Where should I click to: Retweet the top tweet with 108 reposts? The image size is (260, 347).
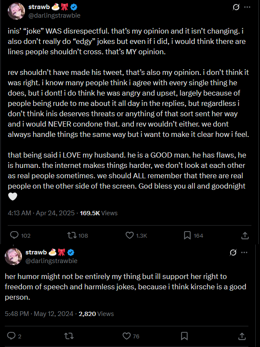[71, 235]
